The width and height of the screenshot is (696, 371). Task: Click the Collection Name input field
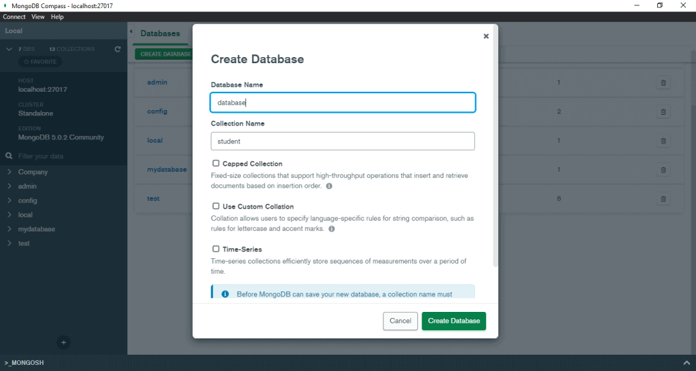point(343,141)
